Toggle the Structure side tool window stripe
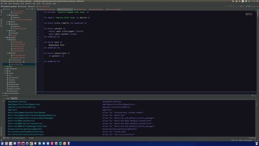This screenshot has height=146, width=259. pyautogui.click(x=1, y=22)
